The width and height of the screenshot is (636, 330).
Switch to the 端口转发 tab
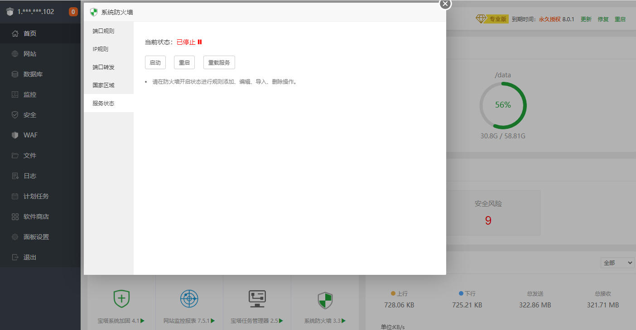[109, 67]
